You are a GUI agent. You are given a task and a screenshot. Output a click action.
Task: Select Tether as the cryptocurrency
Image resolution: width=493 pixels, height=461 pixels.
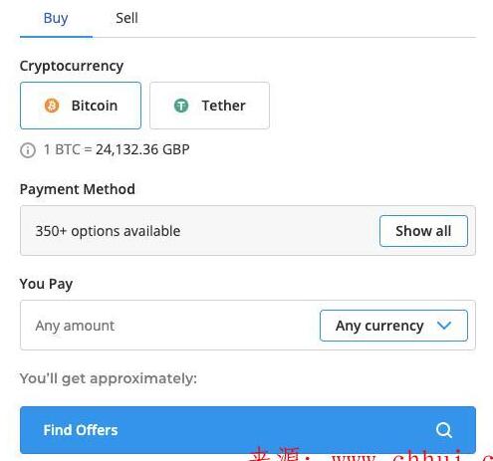209,106
